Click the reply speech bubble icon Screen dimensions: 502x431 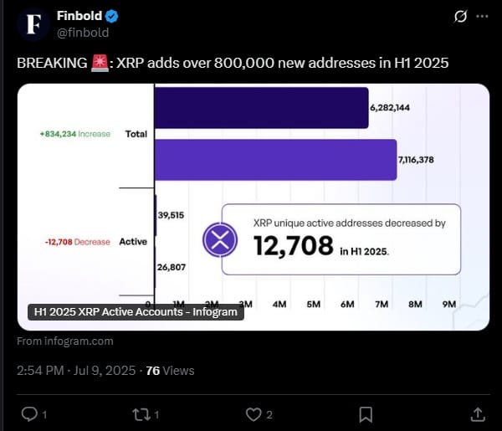28,413
